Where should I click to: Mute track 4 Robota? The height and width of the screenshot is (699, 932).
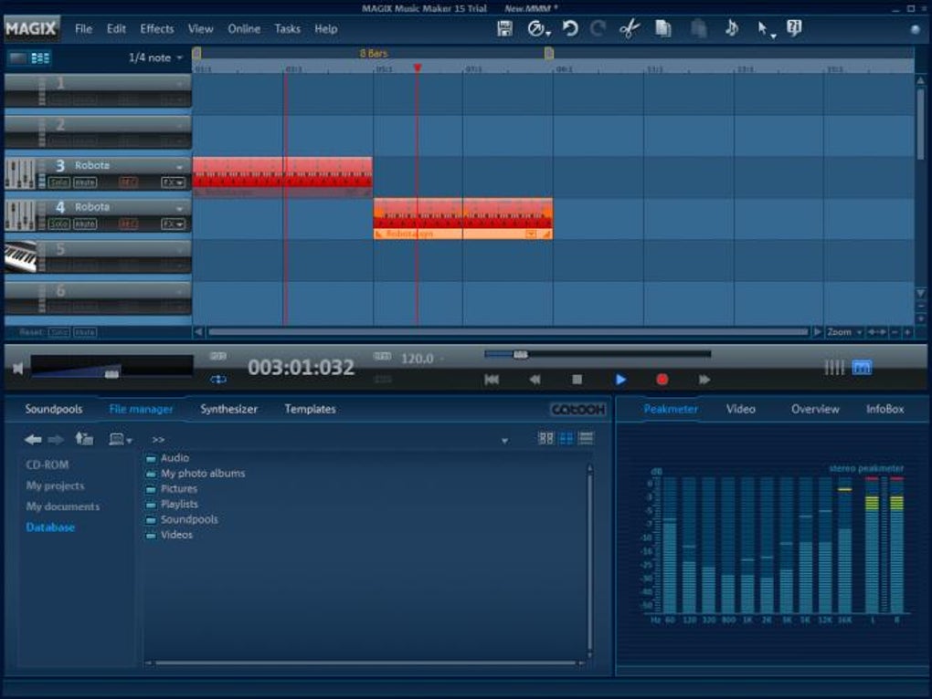[85, 224]
